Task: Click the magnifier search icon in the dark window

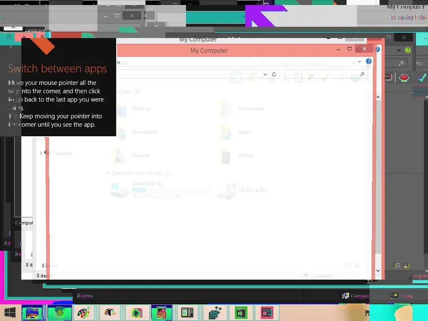Action: [x=401, y=64]
